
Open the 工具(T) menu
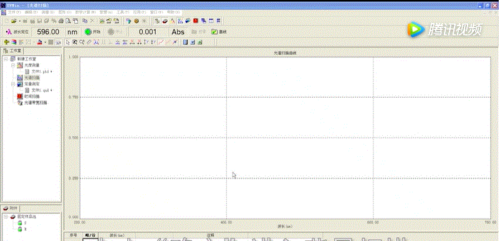click(x=123, y=12)
